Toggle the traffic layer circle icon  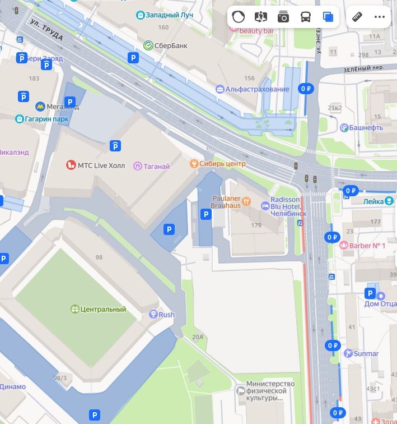pos(239,17)
